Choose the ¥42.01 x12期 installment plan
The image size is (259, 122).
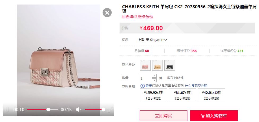coord(212,95)
